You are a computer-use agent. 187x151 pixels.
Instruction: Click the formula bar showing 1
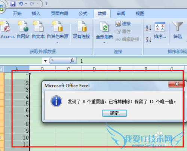point(132,61)
